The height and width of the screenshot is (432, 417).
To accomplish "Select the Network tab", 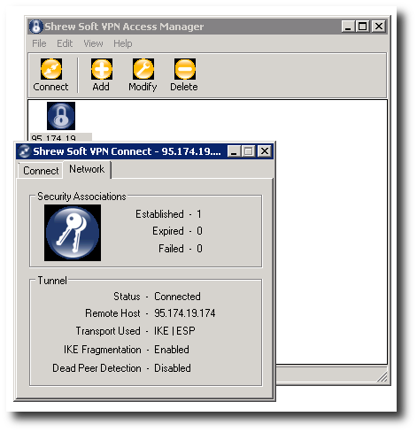I will [x=87, y=169].
